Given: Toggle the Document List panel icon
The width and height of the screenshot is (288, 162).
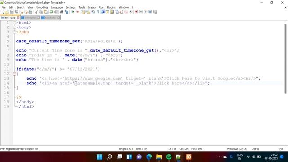Looking at the screenshot, I should pyautogui.click(x=117, y=12).
